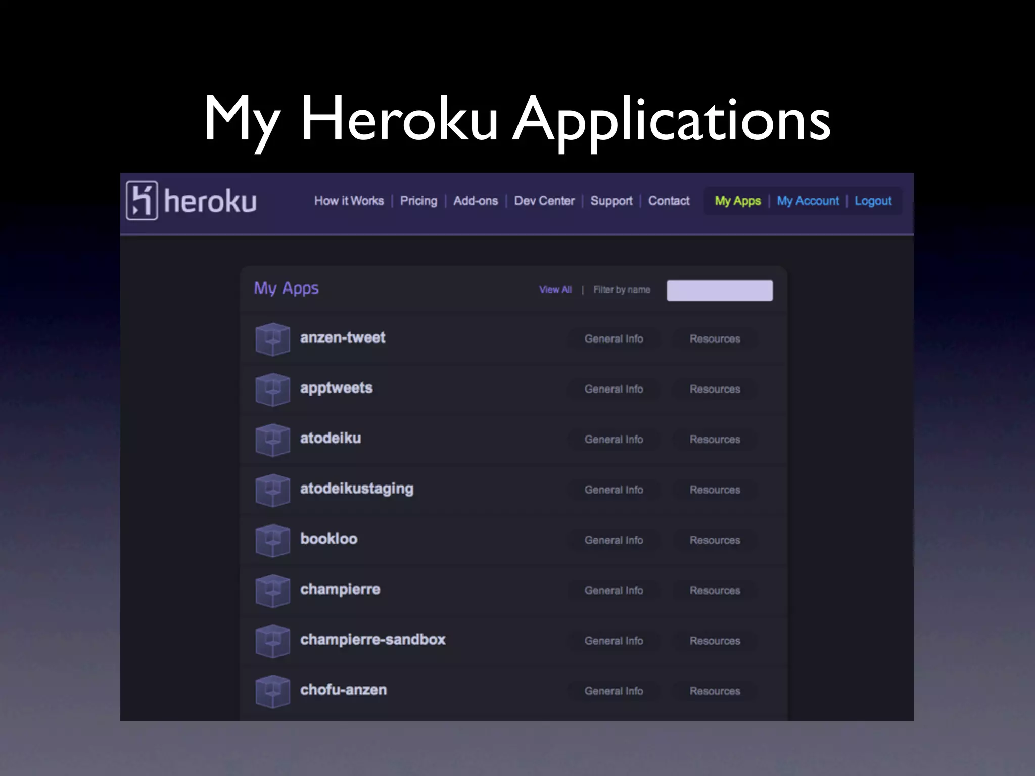The width and height of the screenshot is (1035, 776).
Task: Select My Apps in the top navigation
Action: point(737,201)
